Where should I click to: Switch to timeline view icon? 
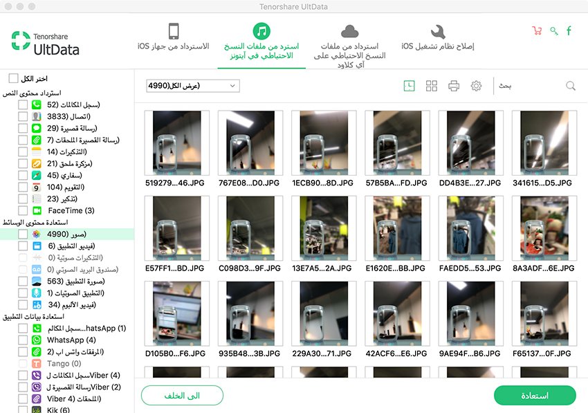[409, 86]
